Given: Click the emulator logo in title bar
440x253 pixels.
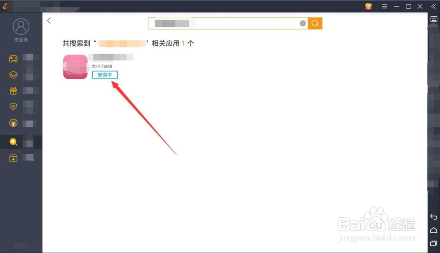Looking at the screenshot, I should point(5,6).
